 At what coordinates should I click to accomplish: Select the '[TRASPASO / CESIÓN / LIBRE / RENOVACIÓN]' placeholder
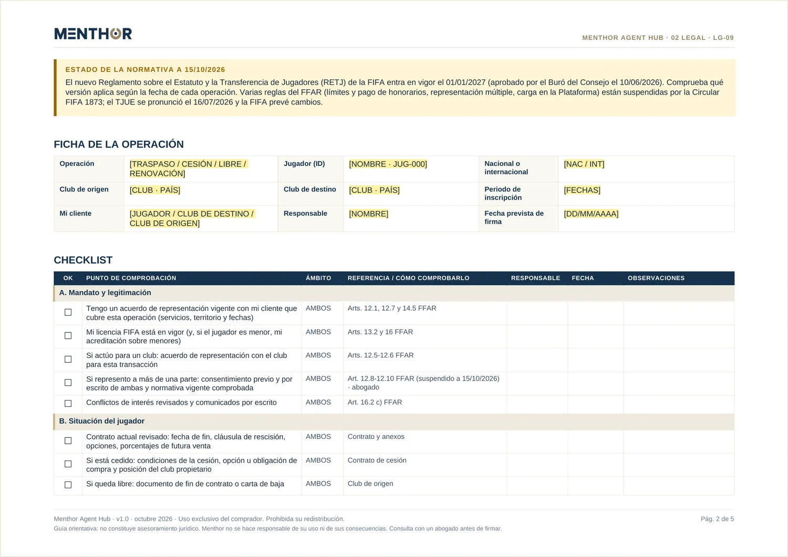tap(188, 169)
